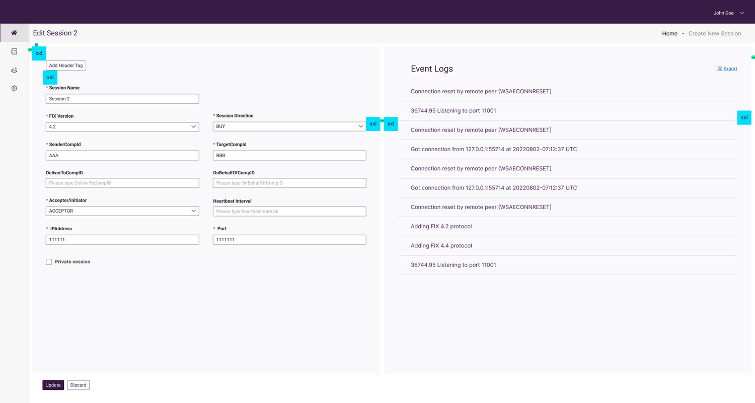Screen dimensions: 755x403
Task: Focus the DeliverToCompID input field
Action: click(122, 183)
